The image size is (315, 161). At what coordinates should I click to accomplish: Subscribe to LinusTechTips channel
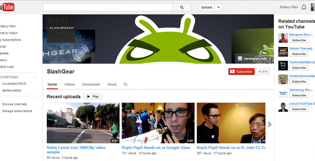[x=299, y=109]
